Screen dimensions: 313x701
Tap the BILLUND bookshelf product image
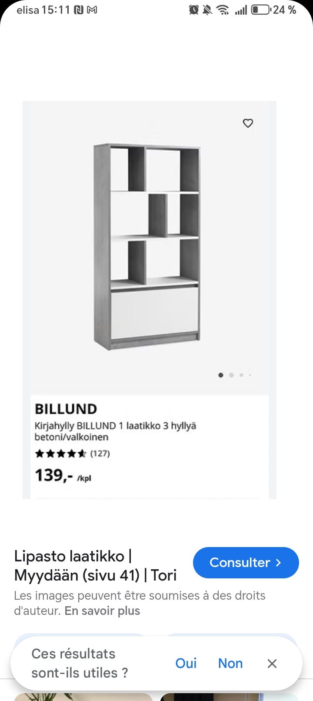click(x=147, y=246)
